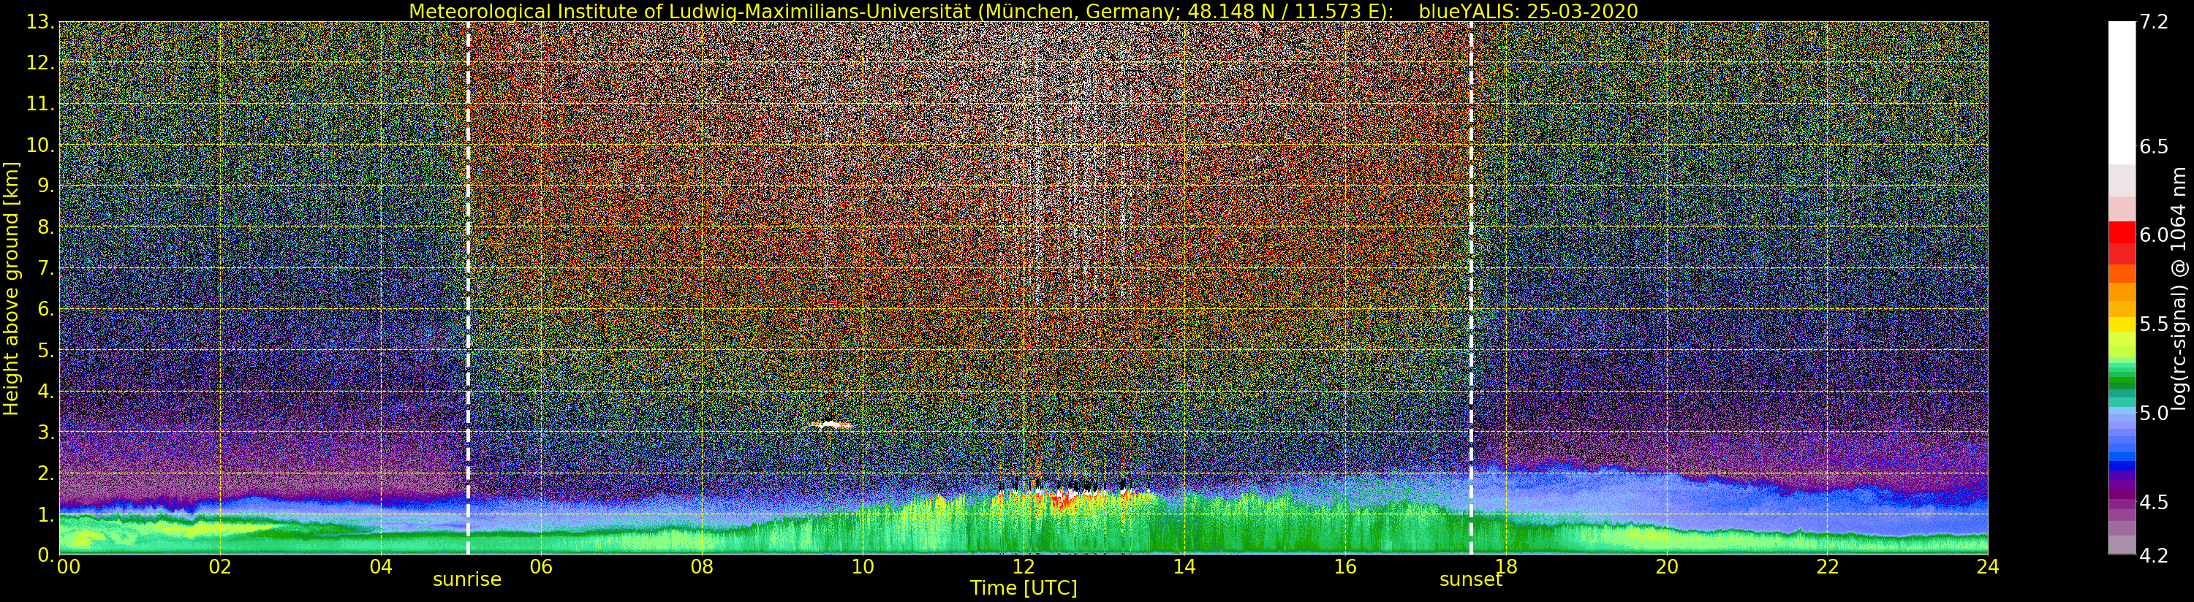This screenshot has height=602, width=2194.
Task: Select the 4 km height axis tick label
Action: click(x=45, y=392)
